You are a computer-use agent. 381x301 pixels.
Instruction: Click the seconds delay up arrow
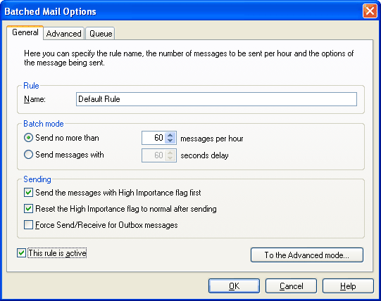170,153
